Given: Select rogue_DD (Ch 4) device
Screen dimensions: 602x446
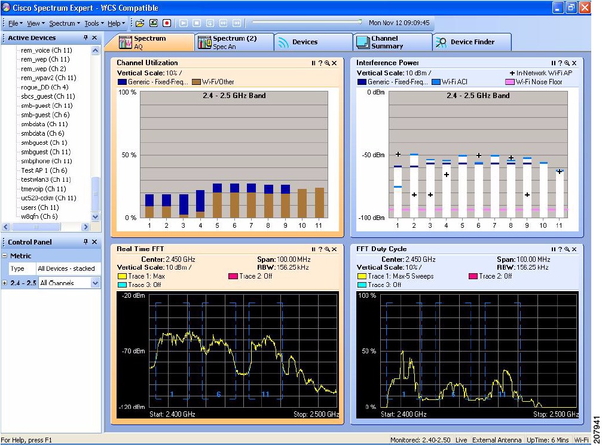Looking at the screenshot, I should (44, 87).
